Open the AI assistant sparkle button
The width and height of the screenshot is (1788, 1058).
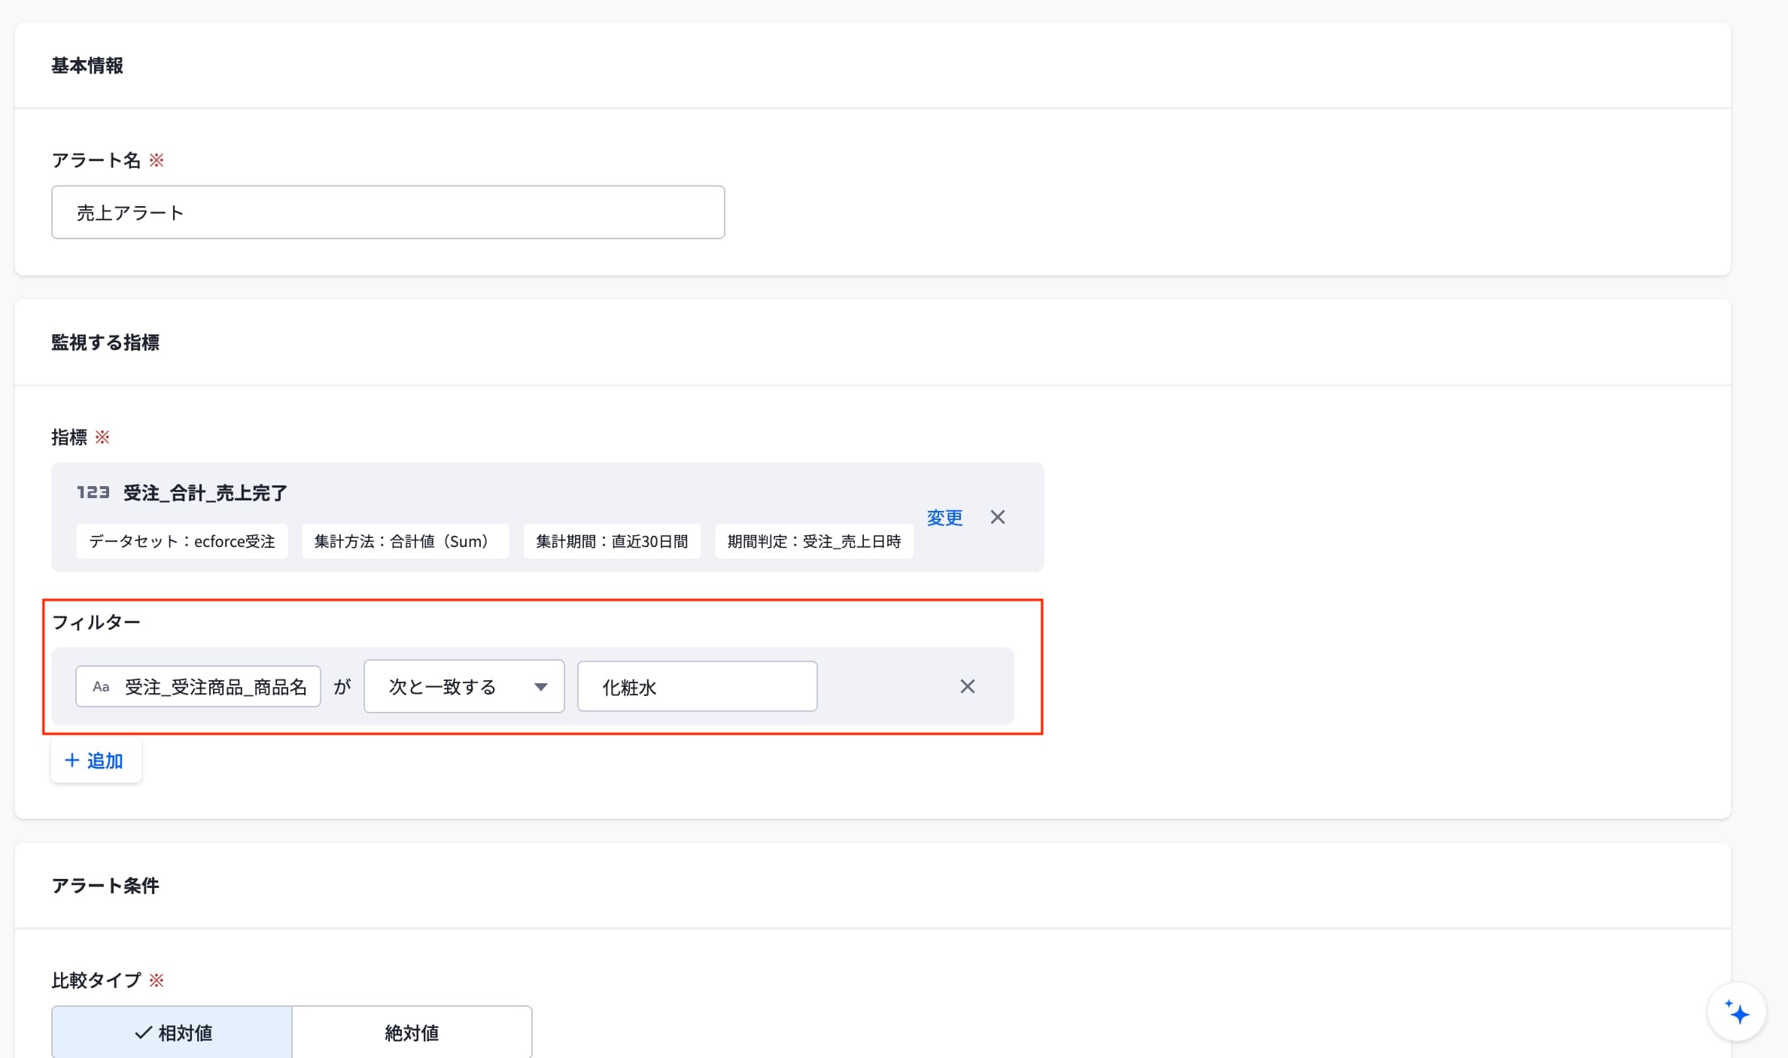pyautogui.click(x=1737, y=1013)
